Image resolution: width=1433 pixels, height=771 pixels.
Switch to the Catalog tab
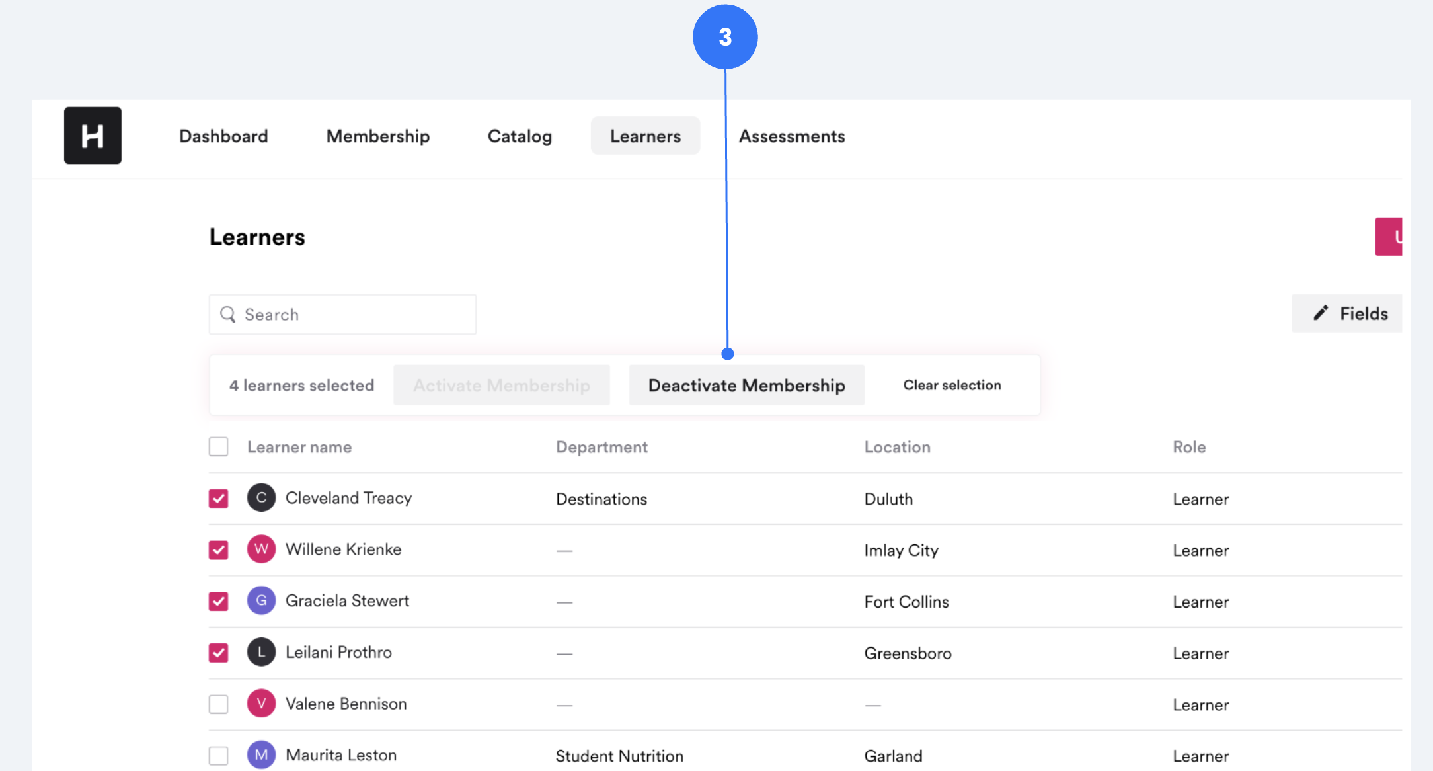pos(520,136)
